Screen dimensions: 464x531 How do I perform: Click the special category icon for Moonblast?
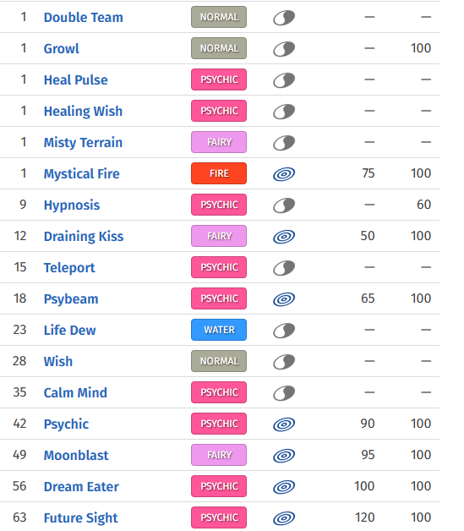[284, 456]
